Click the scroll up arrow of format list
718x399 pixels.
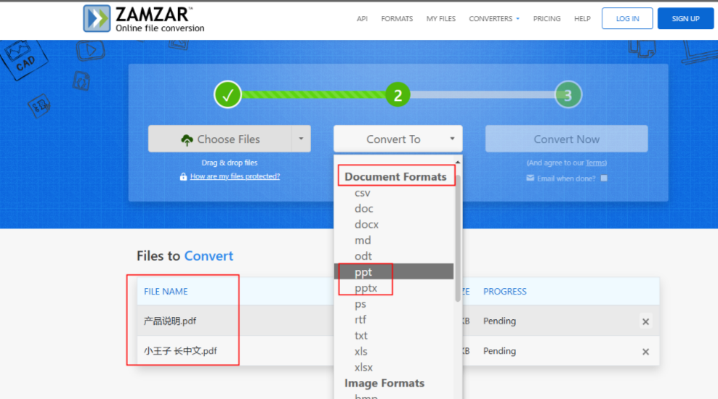tap(458, 163)
